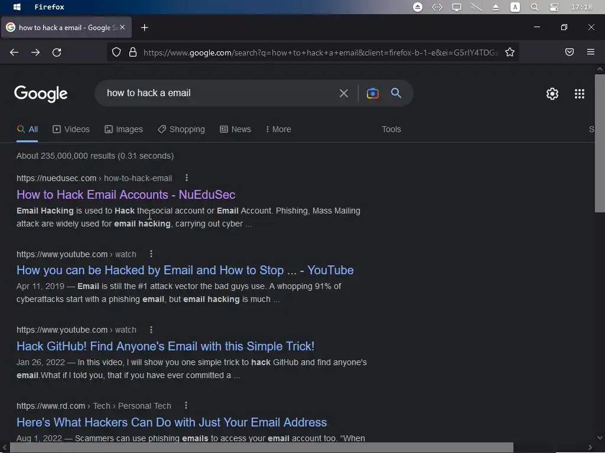Open options for 'How you can be Hacked' result
The image size is (605, 453).
151,254
